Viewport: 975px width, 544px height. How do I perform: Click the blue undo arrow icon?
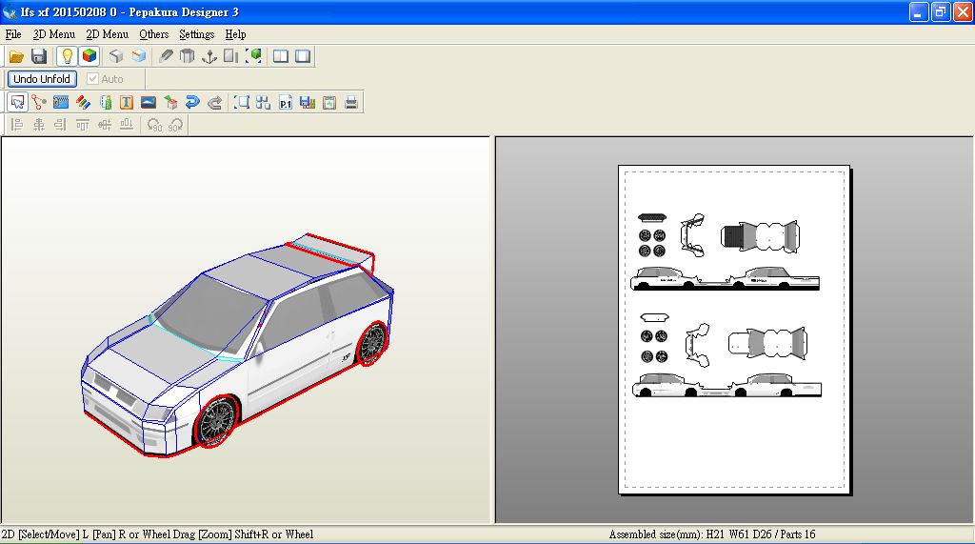(x=192, y=103)
